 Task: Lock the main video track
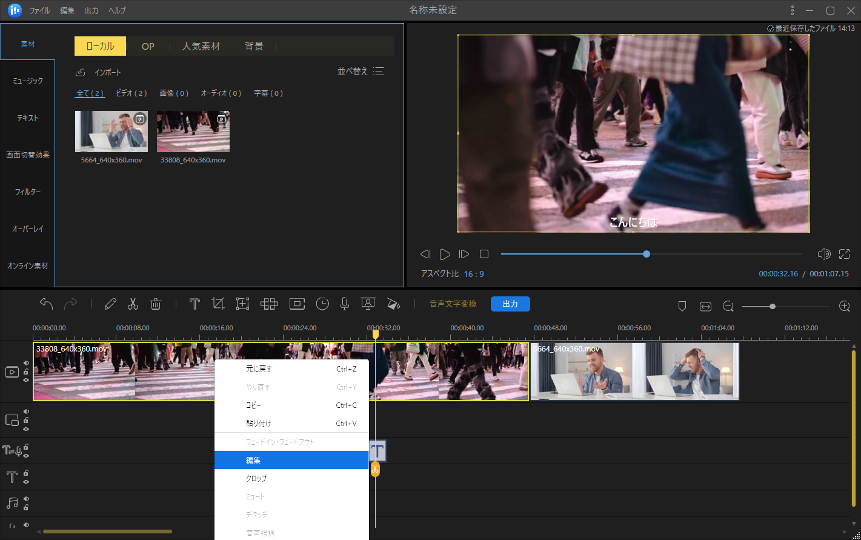(26, 372)
